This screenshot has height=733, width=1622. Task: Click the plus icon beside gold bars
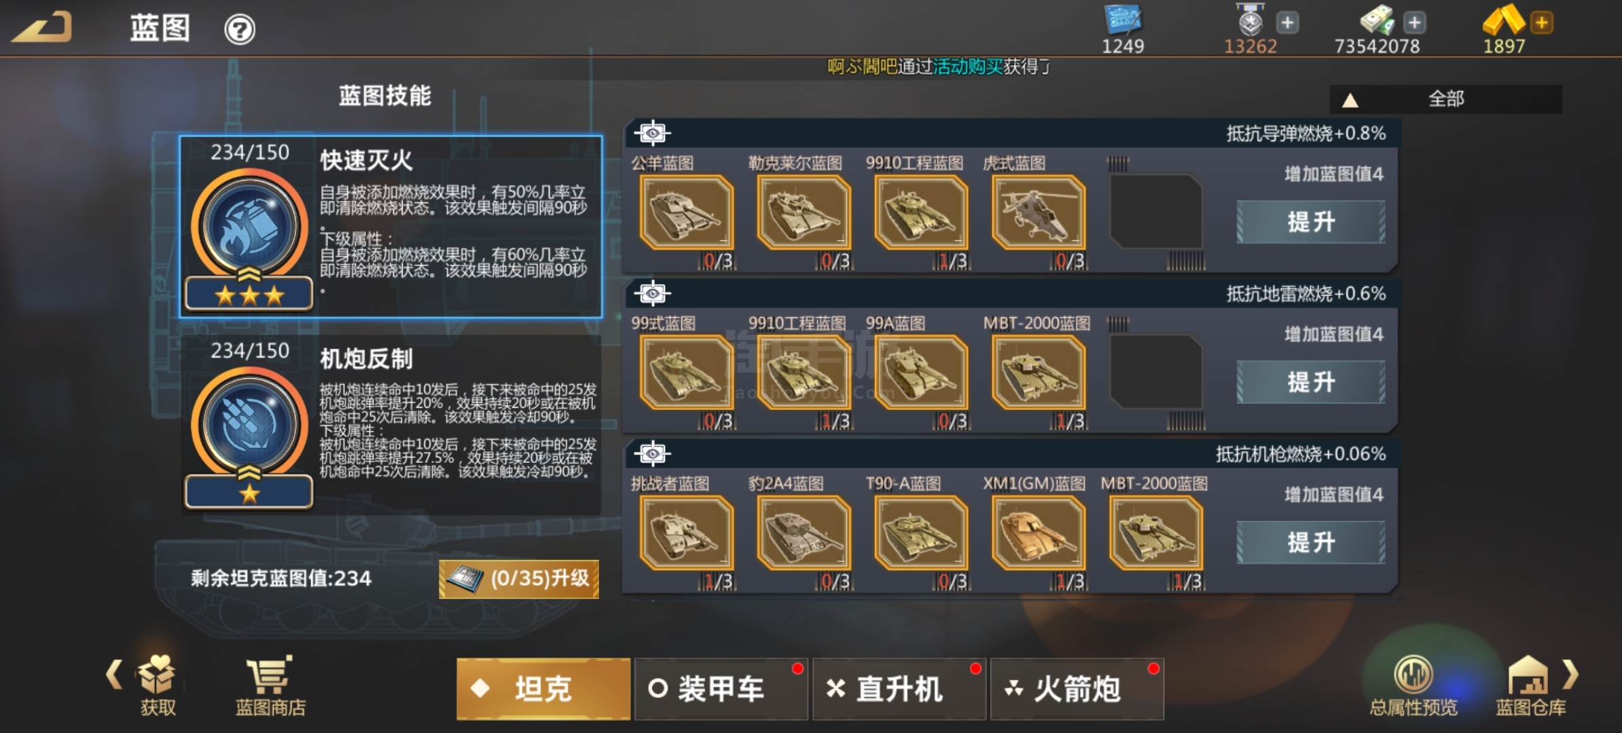pos(1542,22)
